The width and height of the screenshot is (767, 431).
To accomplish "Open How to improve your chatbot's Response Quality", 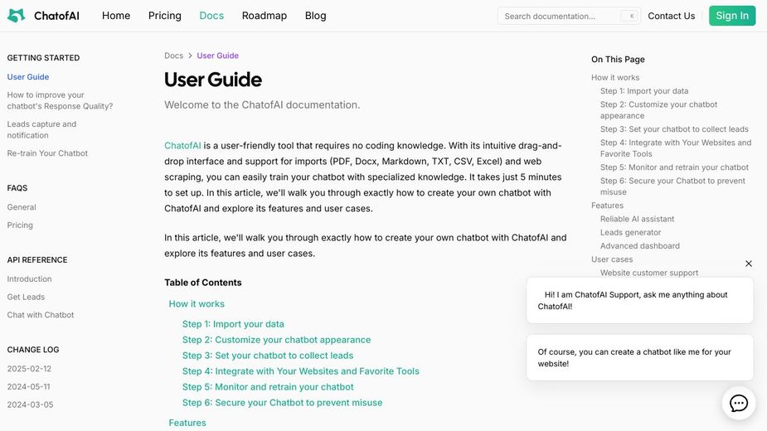I will click(60, 100).
